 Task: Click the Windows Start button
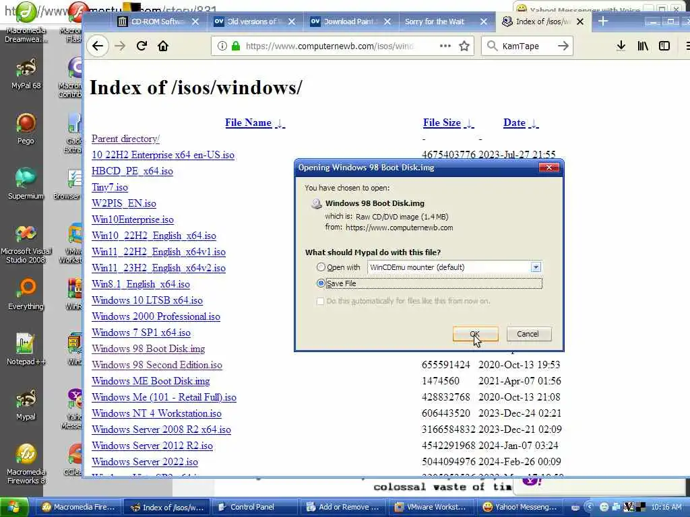point(14,507)
